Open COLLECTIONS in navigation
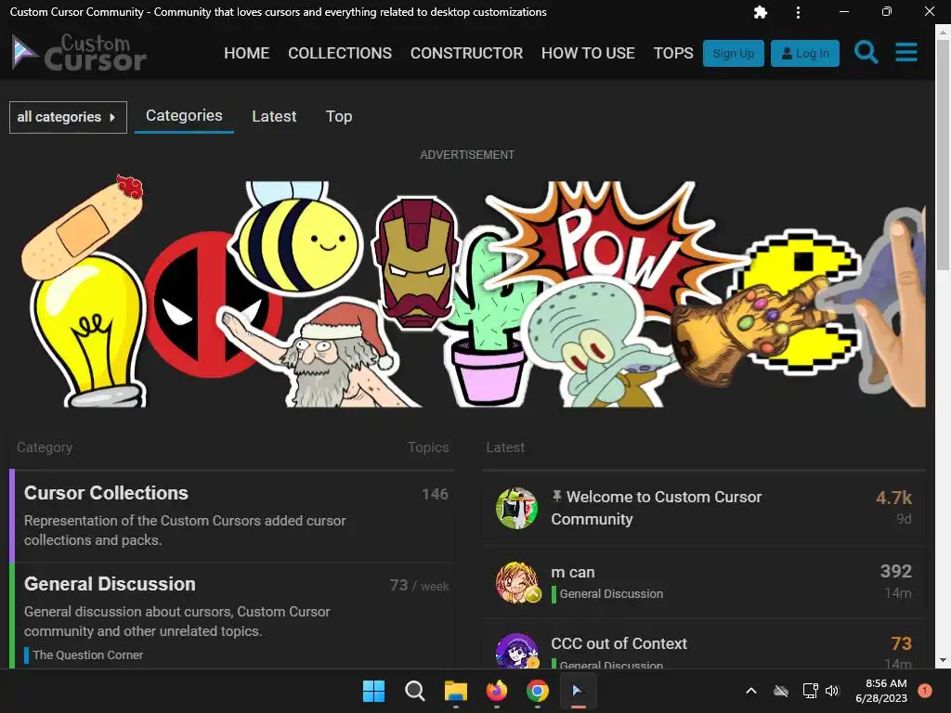Image resolution: width=951 pixels, height=713 pixels. pyautogui.click(x=340, y=53)
